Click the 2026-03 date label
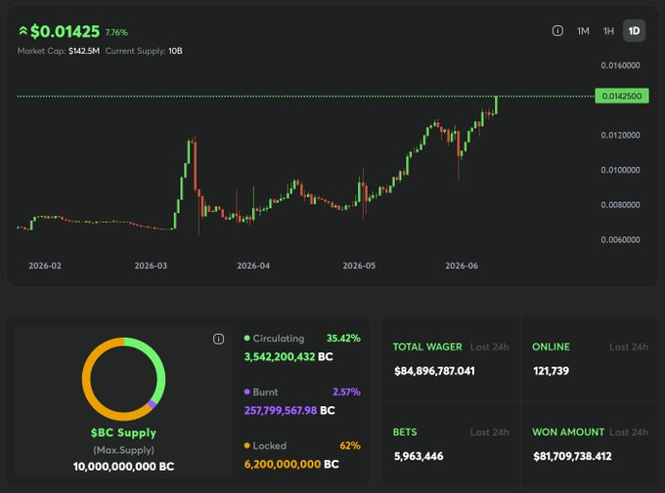 click(x=151, y=266)
